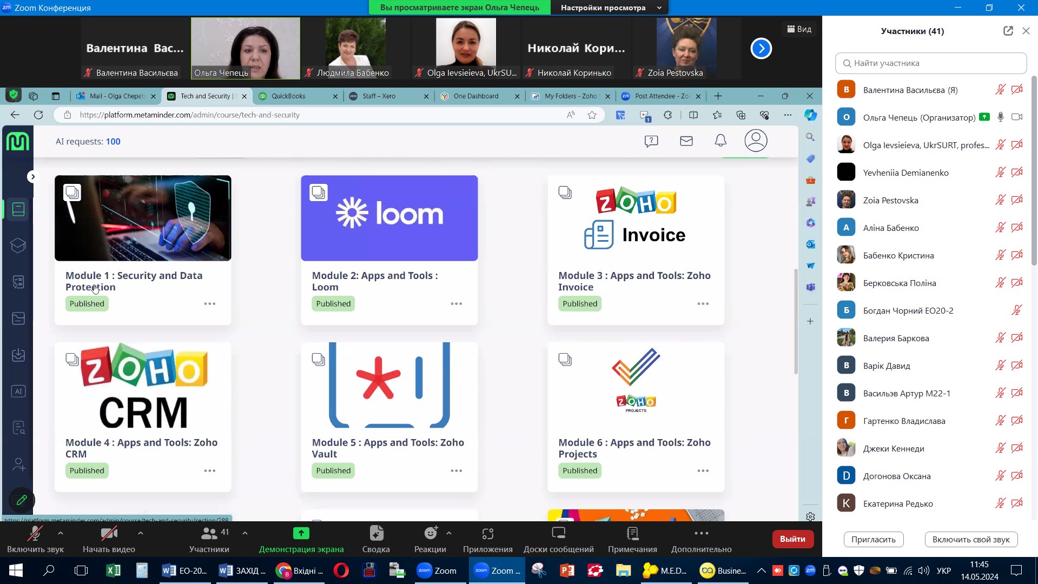Toggle Валентина Васильєва muted mic icon in list
Screen dimensions: 1038x584
(x=1001, y=90)
